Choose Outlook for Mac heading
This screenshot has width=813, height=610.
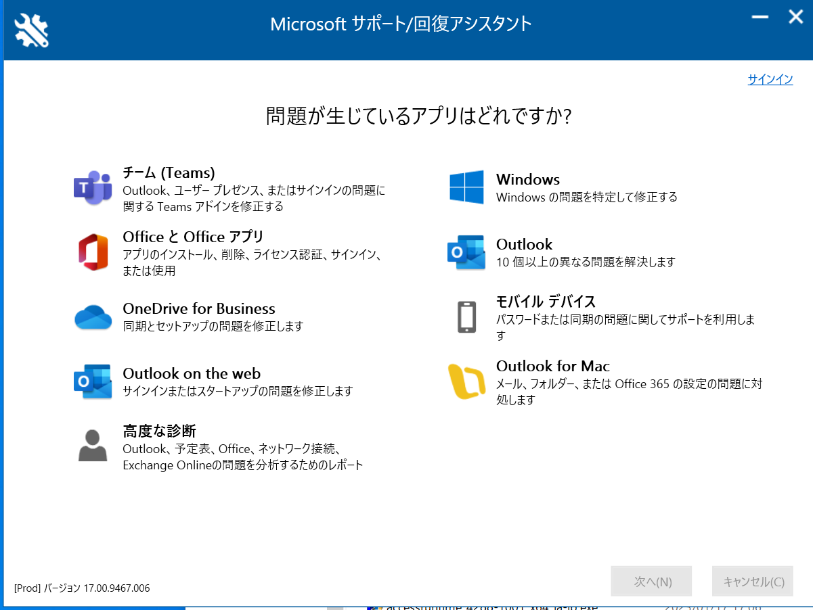553,366
